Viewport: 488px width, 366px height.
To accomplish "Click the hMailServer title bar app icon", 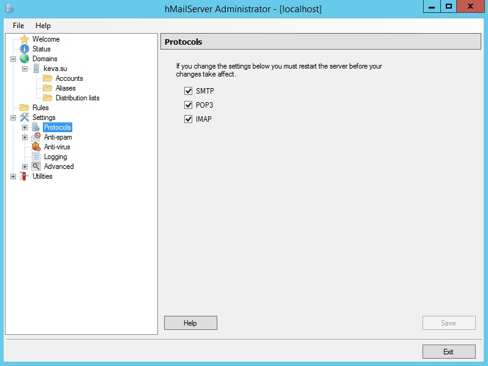I will click(x=9, y=9).
